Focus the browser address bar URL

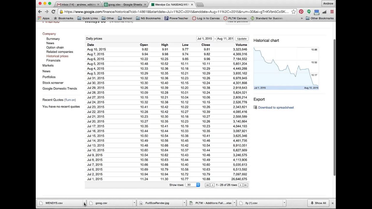[176, 12]
